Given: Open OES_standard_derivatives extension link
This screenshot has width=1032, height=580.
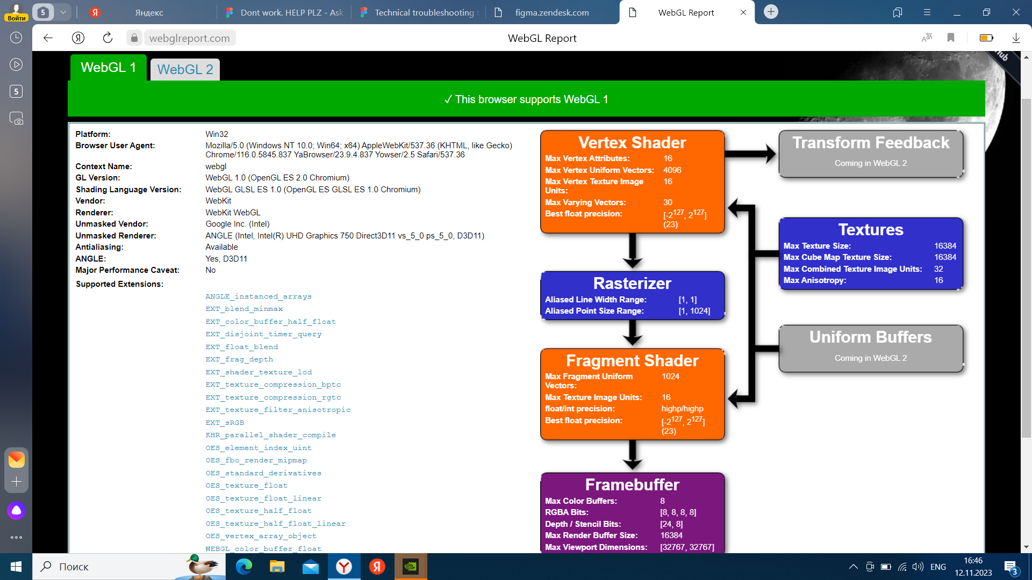Looking at the screenshot, I should (x=263, y=473).
